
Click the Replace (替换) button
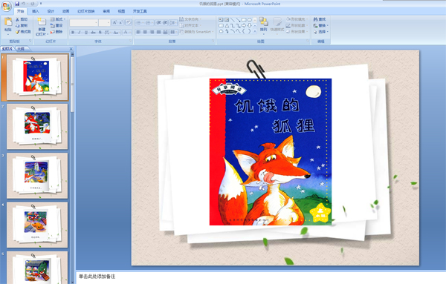click(x=321, y=25)
